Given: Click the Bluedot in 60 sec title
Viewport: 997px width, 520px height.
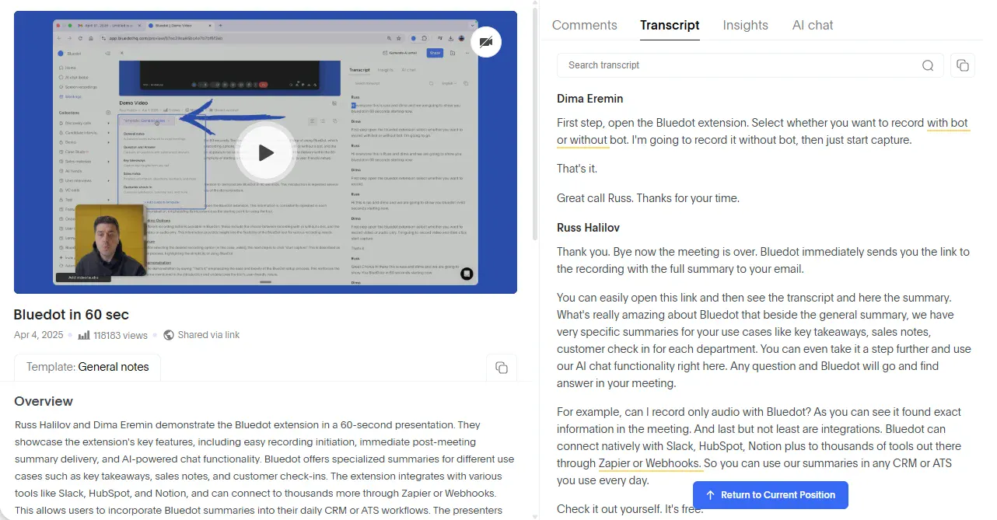Looking at the screenshot, I should click(x=72, y=315).
